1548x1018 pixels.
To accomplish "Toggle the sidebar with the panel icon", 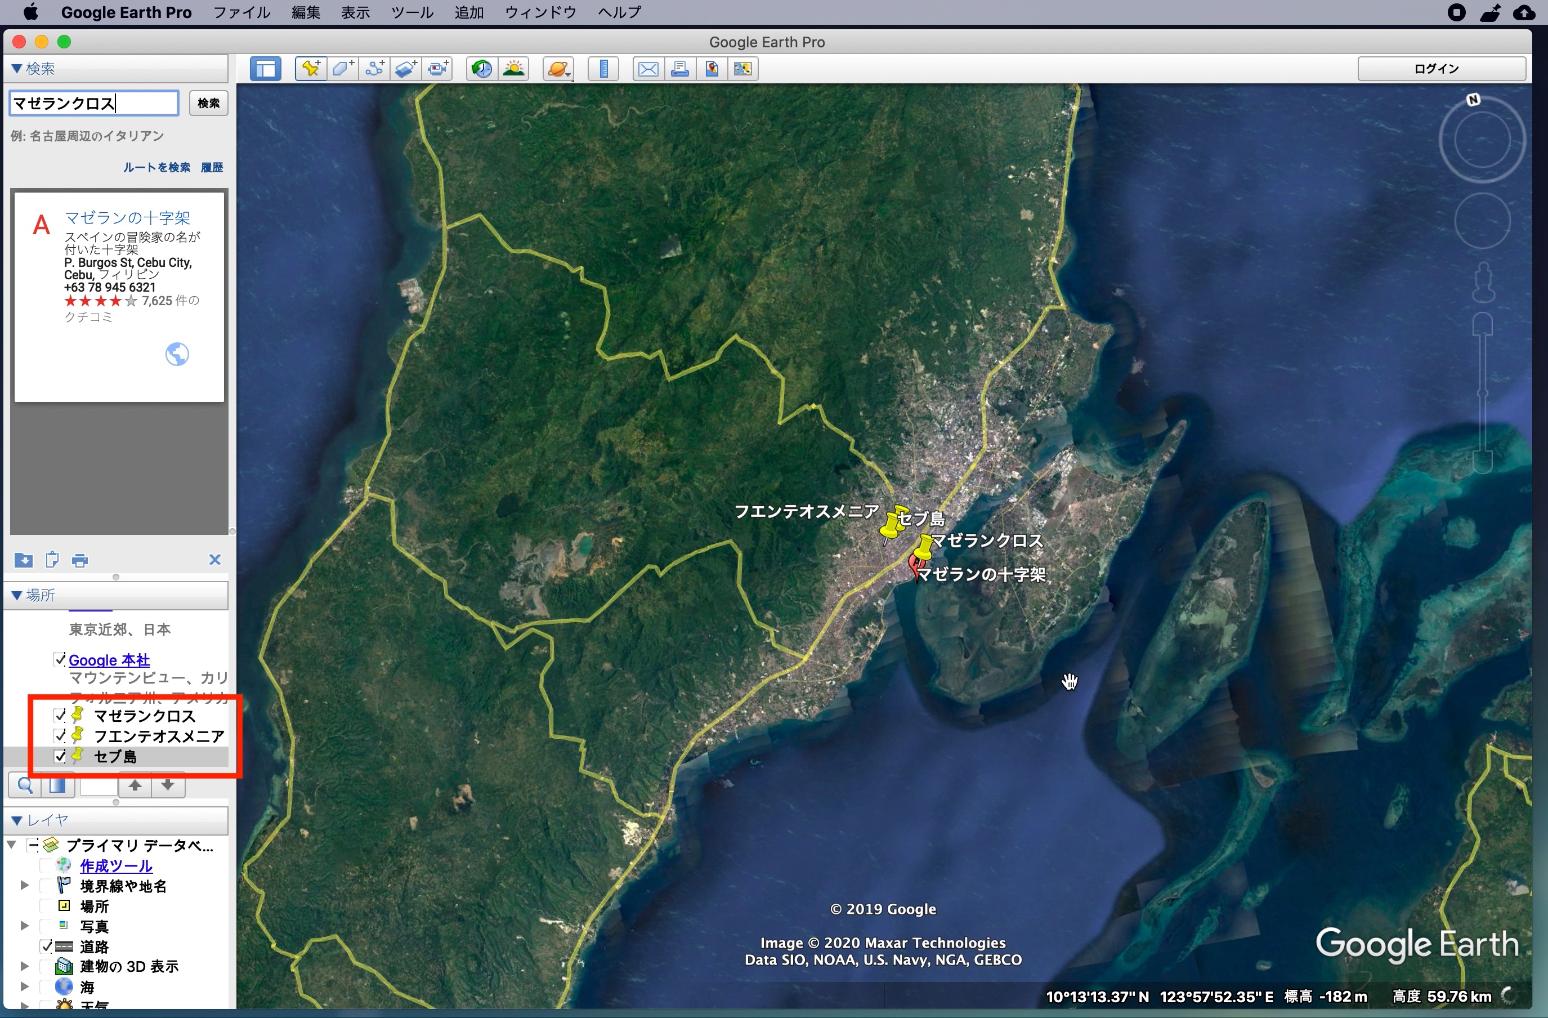I will click(x=265, y=68).
